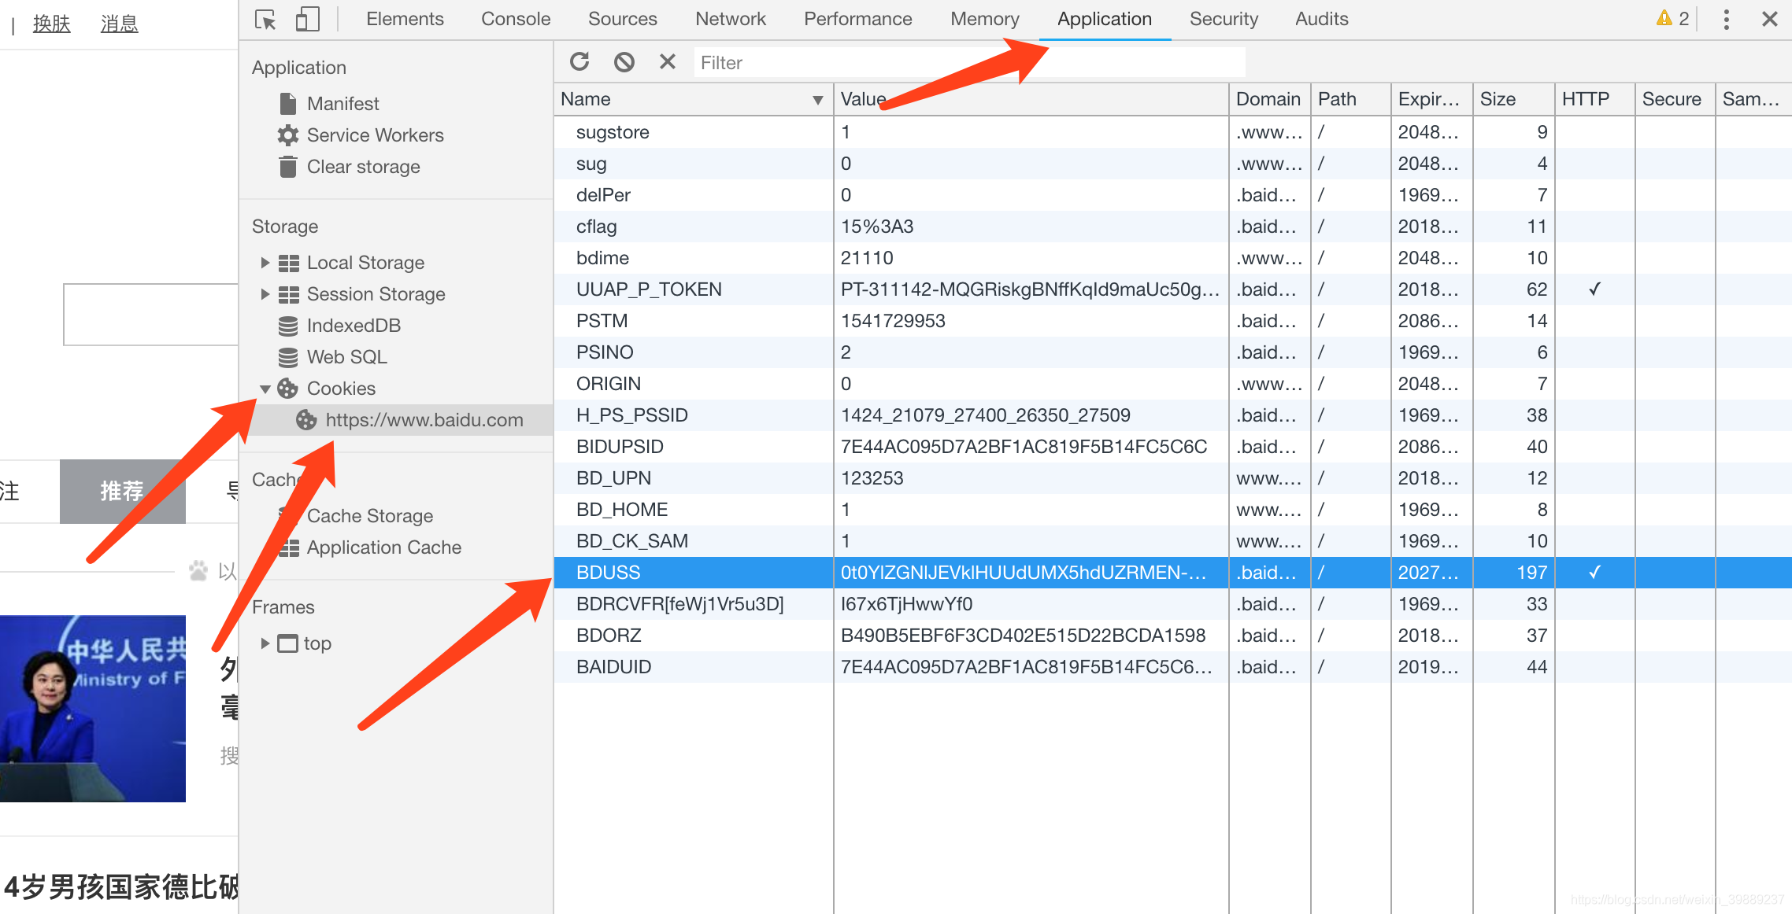Click the inspect element picker icon

pyautogui.click(x=265, y=19)
